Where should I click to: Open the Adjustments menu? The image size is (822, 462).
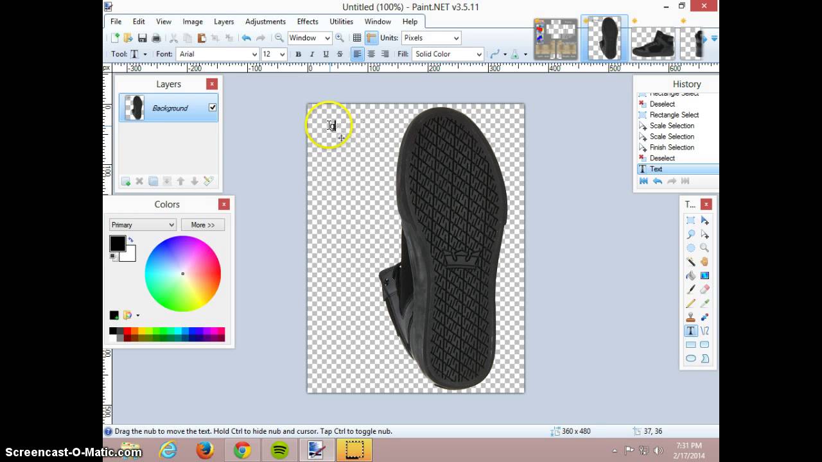pos(265,21)
